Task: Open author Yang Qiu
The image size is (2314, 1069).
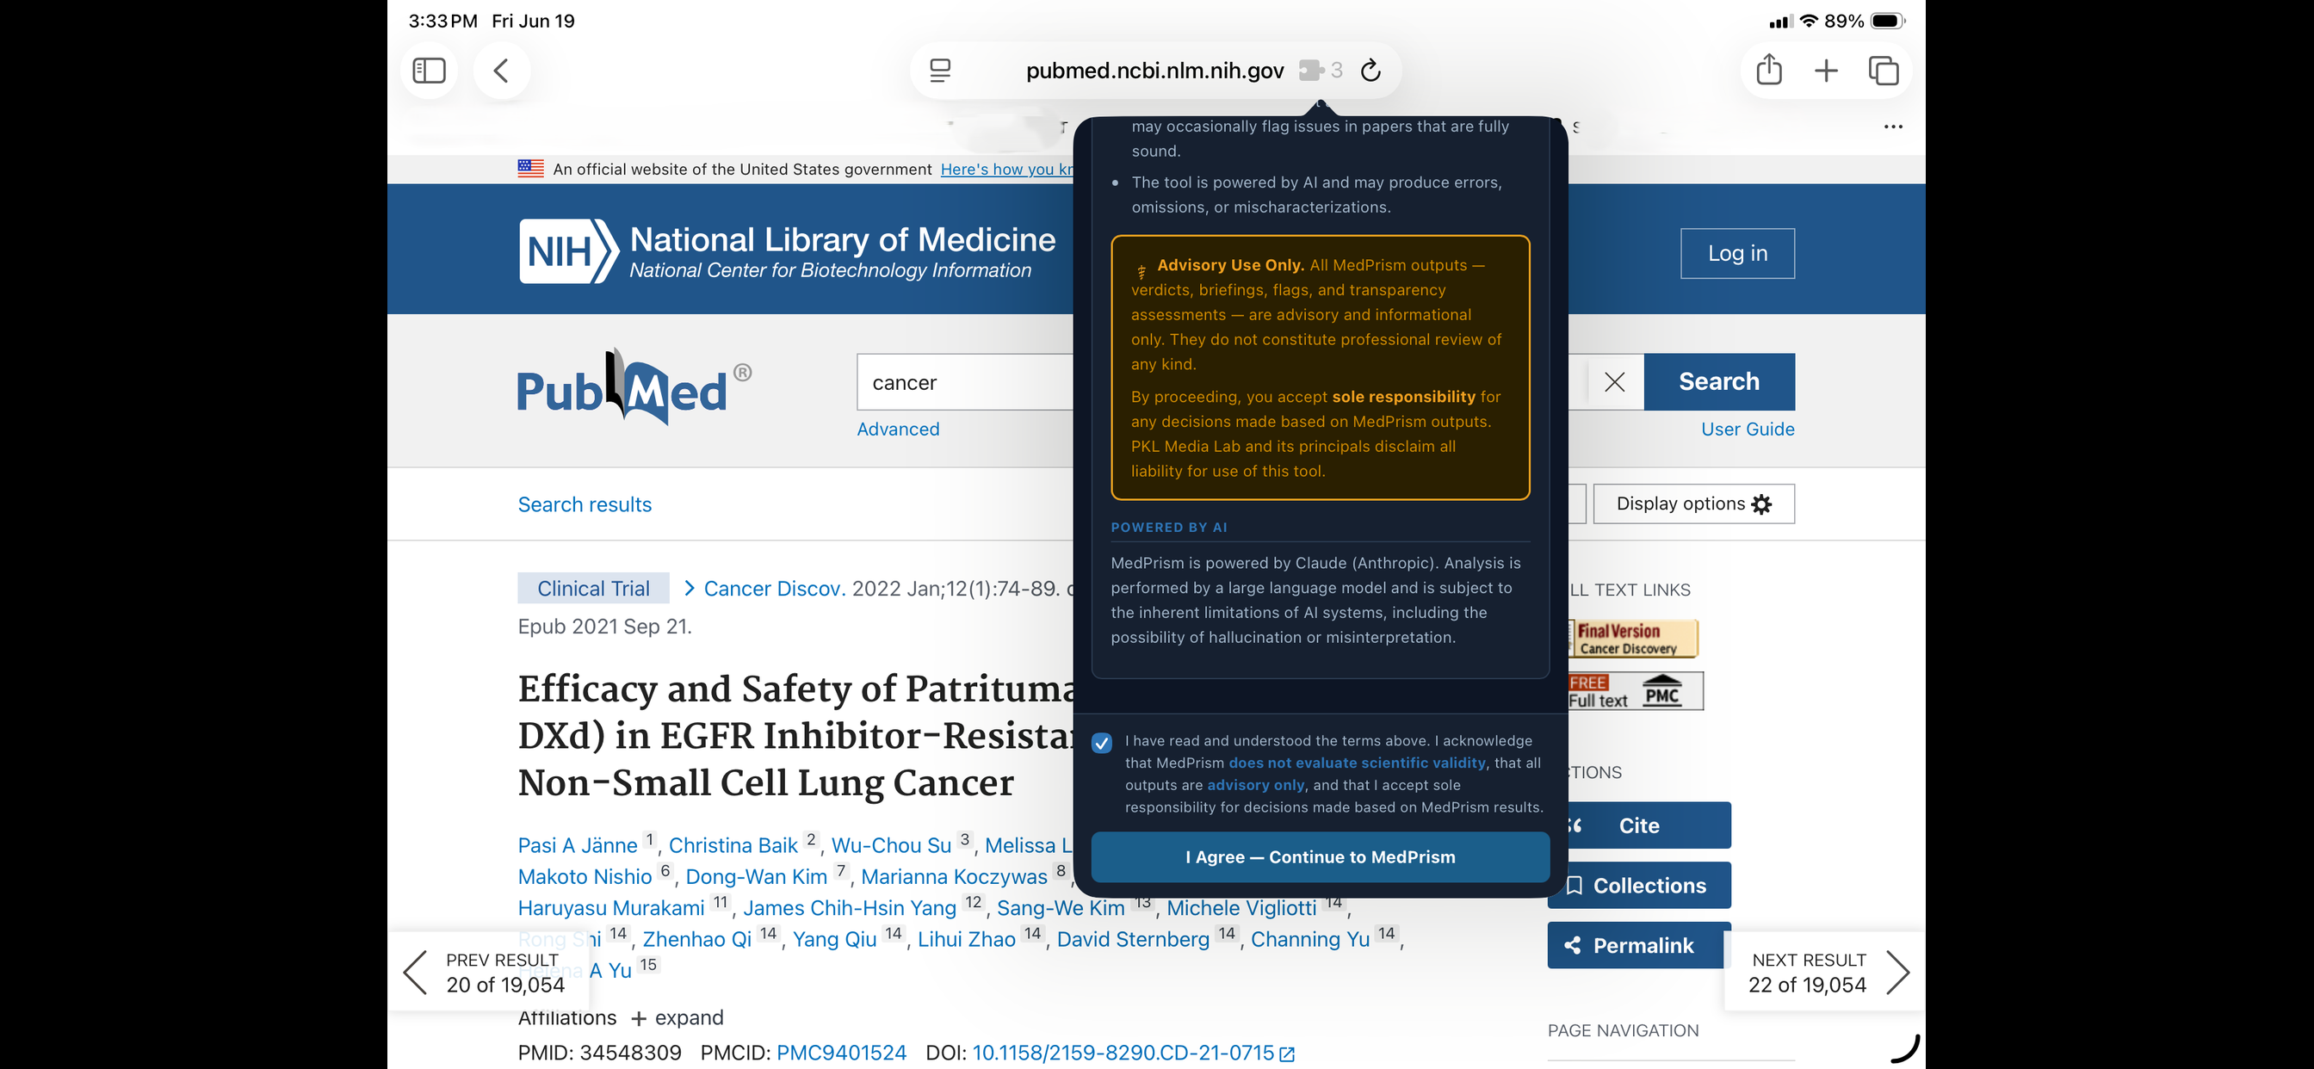Action: (x=834, y=940)
